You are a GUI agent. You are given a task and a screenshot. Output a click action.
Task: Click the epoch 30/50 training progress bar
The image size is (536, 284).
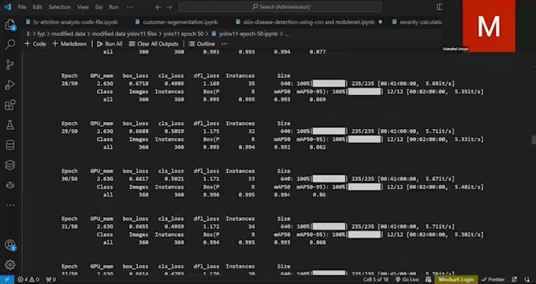329,179
